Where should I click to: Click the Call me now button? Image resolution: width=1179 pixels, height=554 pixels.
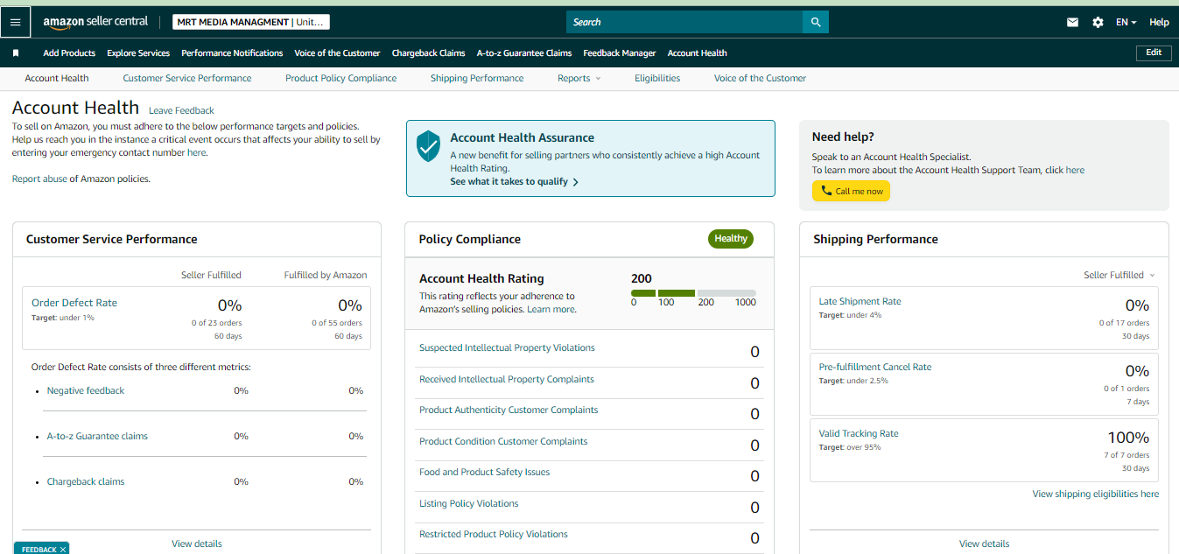[851, 191]
